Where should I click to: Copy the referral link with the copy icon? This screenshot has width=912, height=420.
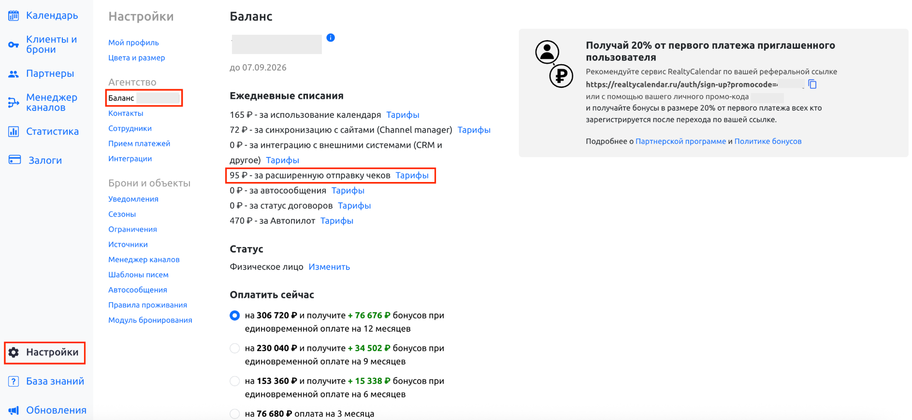(812, 84)
